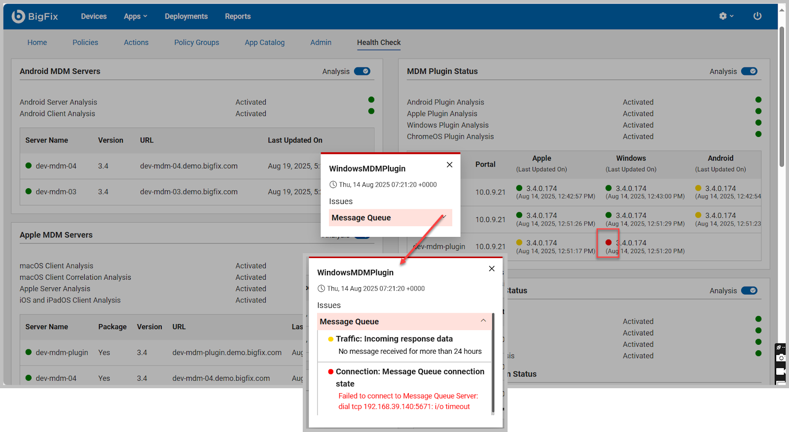Click the 'iOS and iPadOS Client Analysis' row label

click(70, 300)
